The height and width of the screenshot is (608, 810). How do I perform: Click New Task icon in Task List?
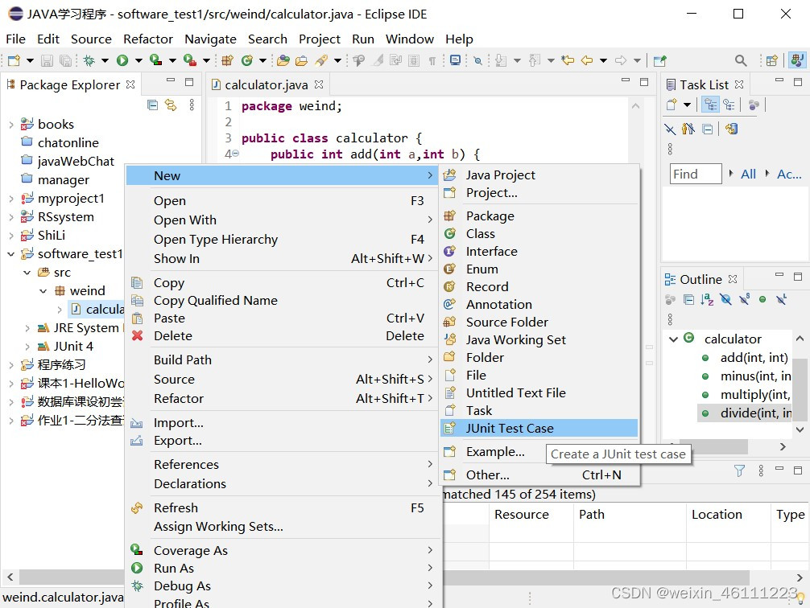pos(672,105)
